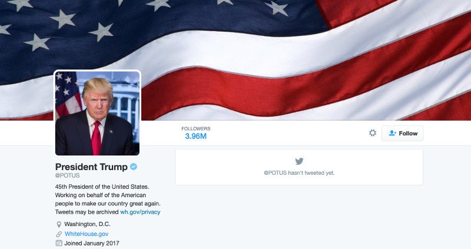The image size is (471, 249).
Task: Click the "hasn't tweeted yet" message
Action: point(299,173)
